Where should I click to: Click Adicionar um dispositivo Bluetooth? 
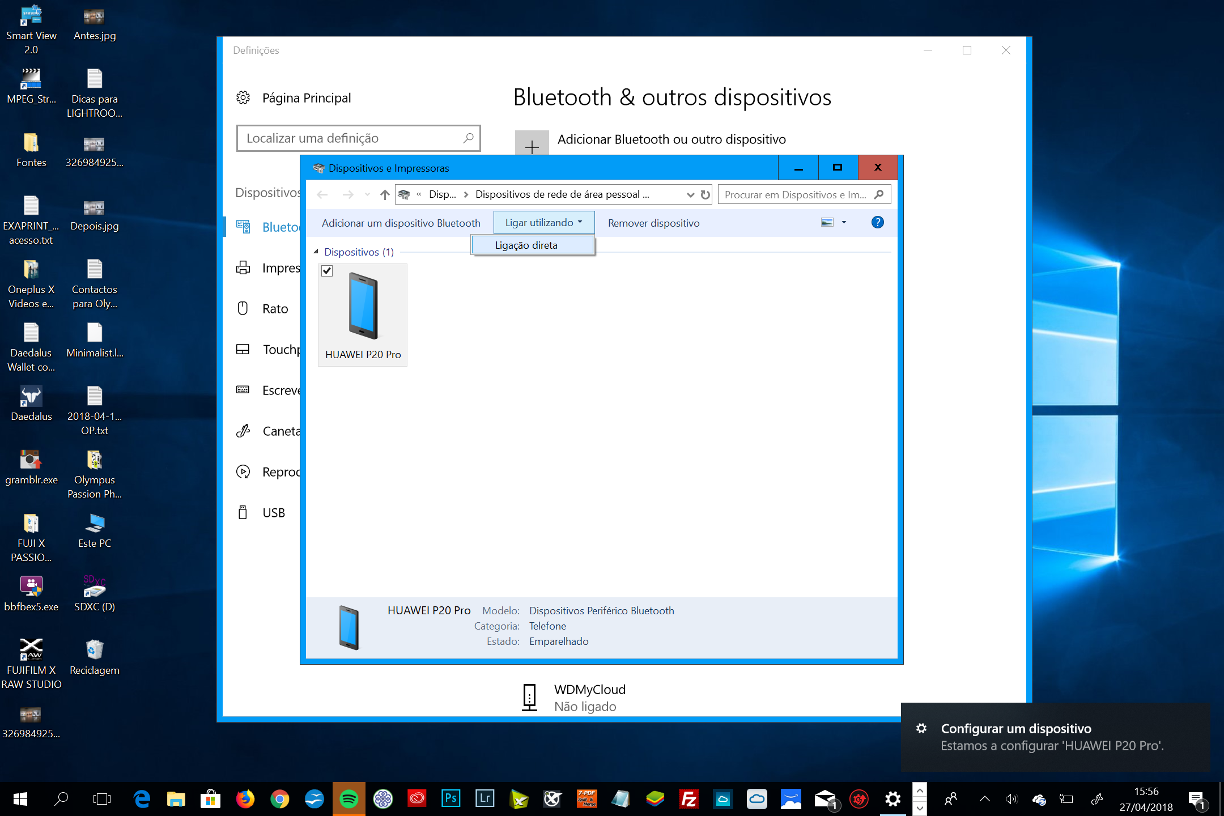pos(401,223)
